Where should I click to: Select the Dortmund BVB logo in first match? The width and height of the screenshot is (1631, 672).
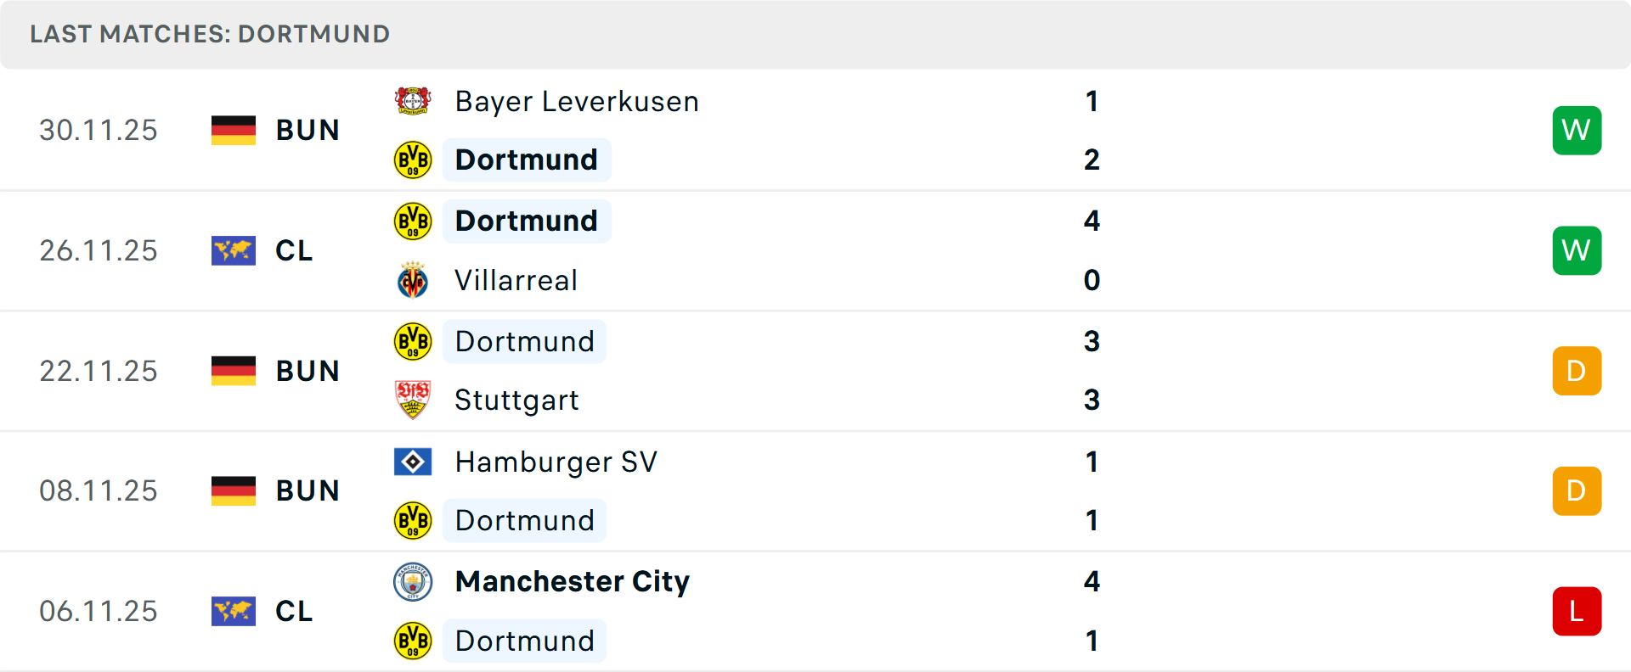pos(414,160)
